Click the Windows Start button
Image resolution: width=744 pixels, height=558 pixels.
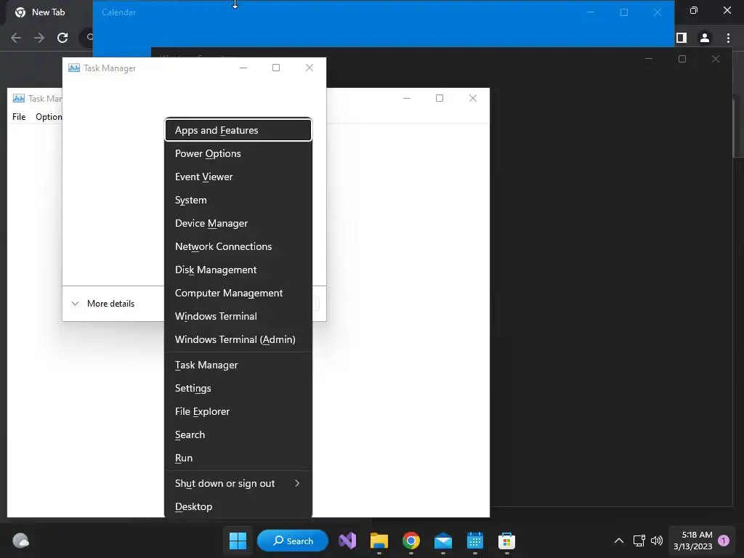238,541
